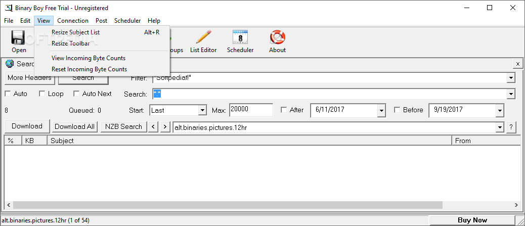Open the Edit menu

click(25, 21)
